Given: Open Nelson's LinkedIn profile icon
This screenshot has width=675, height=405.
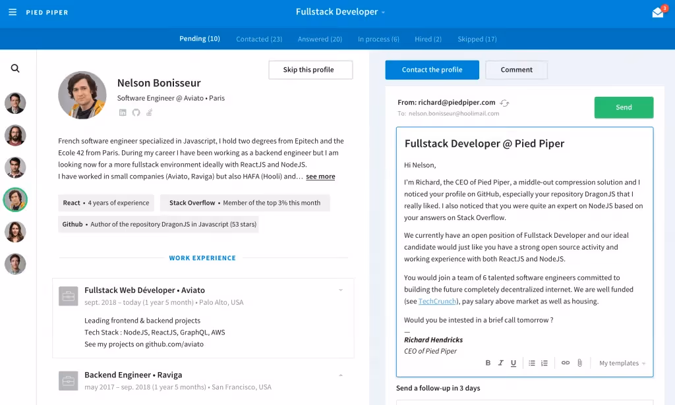Looking at the screenshot, I should click(123, 111).
